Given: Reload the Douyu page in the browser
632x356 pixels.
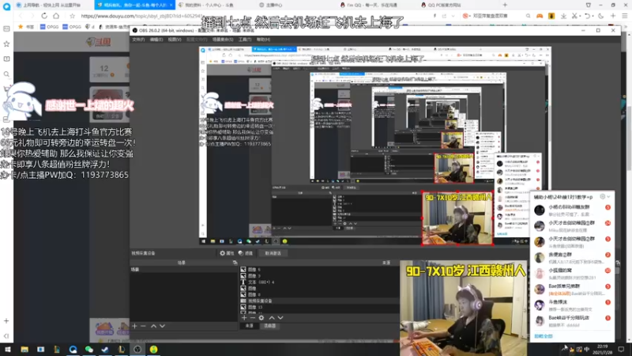Looking at the screenshot, I should [44, 16].
